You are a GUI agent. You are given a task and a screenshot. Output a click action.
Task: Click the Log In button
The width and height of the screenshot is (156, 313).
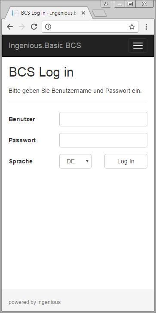click(126, 161)
